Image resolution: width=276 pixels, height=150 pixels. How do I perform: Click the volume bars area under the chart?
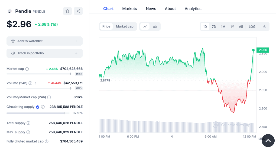pyautogui.click(x=176, y=125)
